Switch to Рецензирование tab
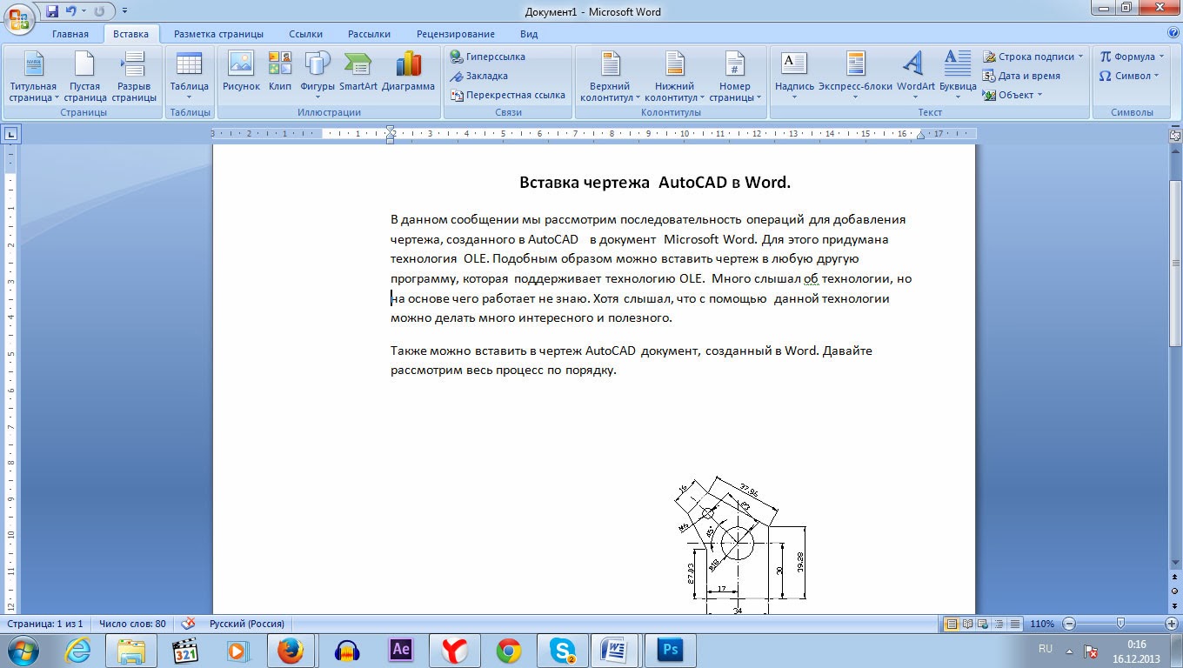1183x668 pixels. [456, 34]
